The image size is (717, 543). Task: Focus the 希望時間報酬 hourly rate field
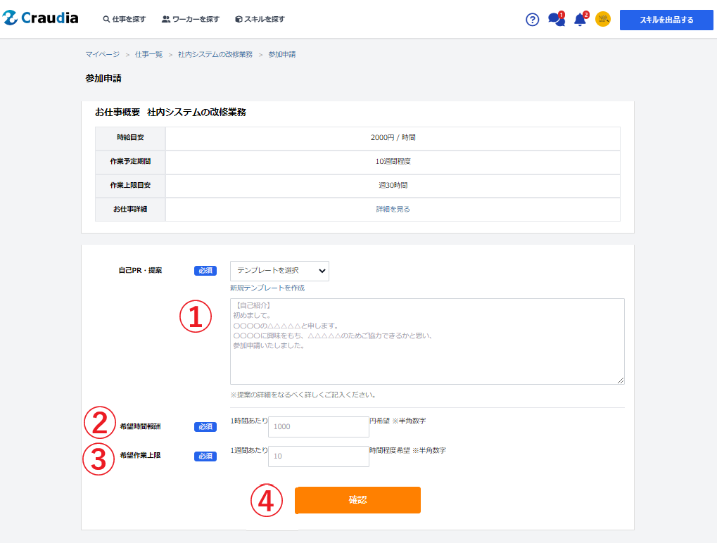[318, 426]
